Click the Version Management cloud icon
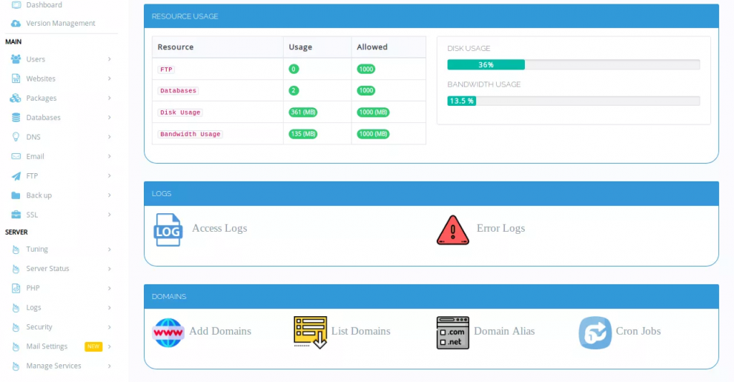The height and width of the screenshot is (382, 734). 16,24
